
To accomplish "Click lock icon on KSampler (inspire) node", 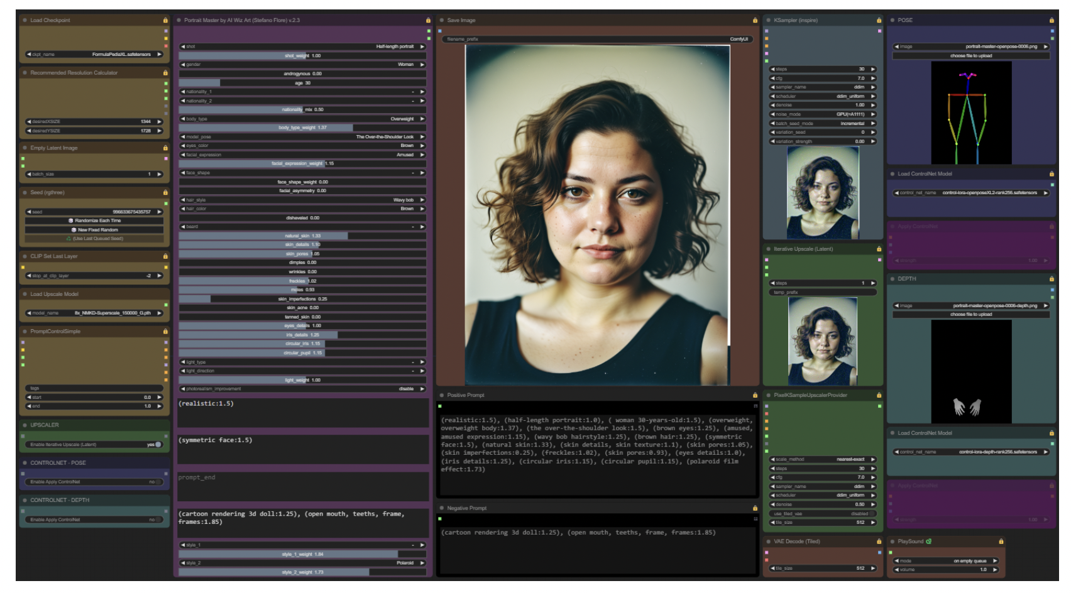I will click(879, 20).
